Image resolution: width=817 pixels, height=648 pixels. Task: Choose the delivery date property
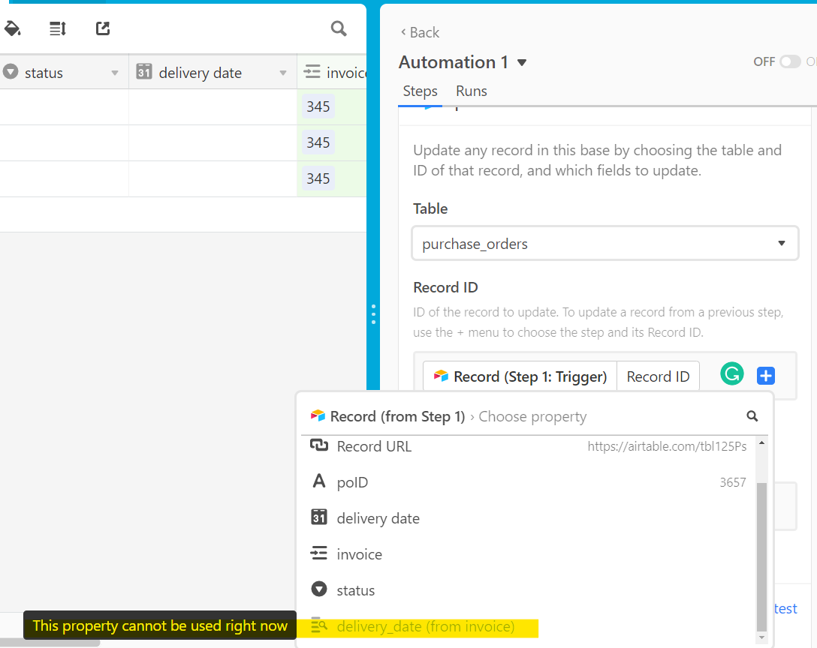click(x=529, y=518)
